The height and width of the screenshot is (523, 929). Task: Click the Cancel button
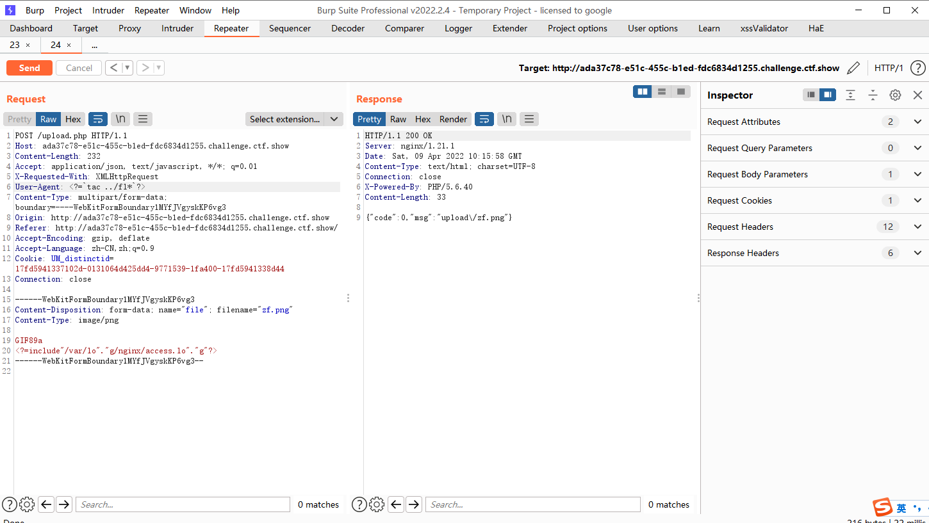79,68
